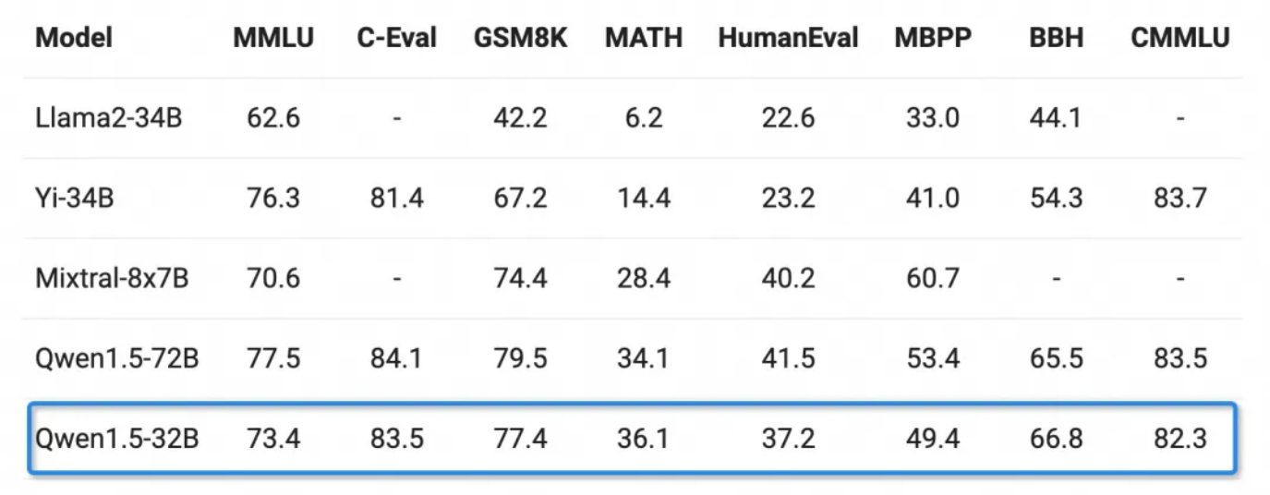This screenshot has height=495, width=1270.
Task: Click the Model column header
Action: point(74,38)
